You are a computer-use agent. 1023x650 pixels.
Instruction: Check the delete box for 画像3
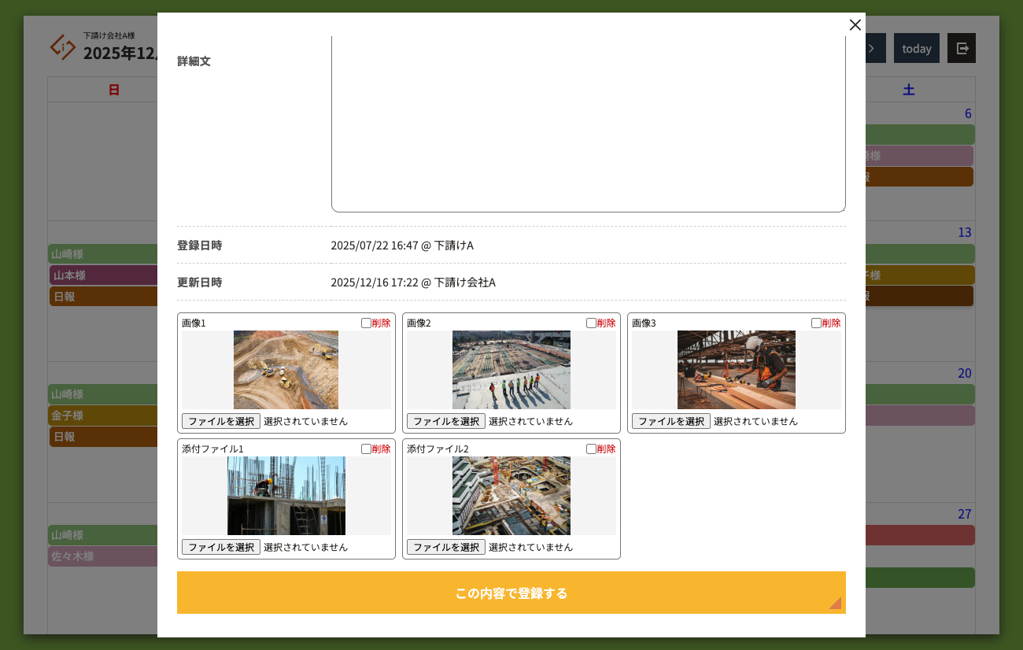click(x=816, y=323)
